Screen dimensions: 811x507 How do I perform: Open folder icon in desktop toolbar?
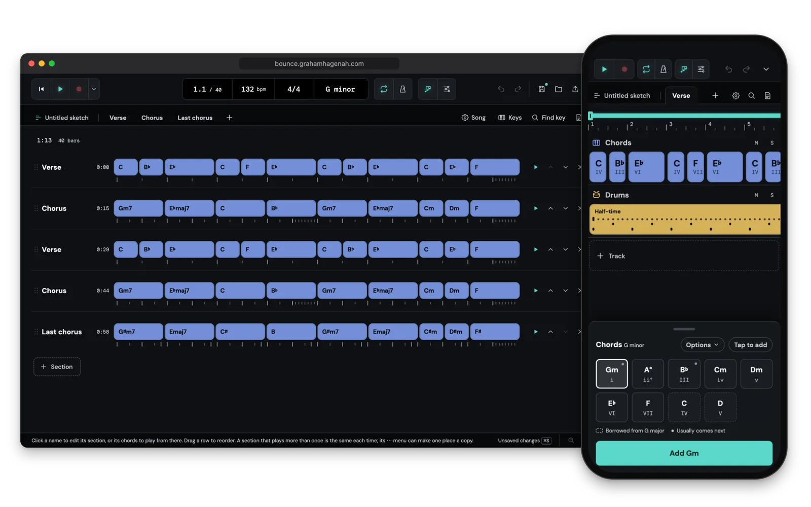[x=558, y=89]
